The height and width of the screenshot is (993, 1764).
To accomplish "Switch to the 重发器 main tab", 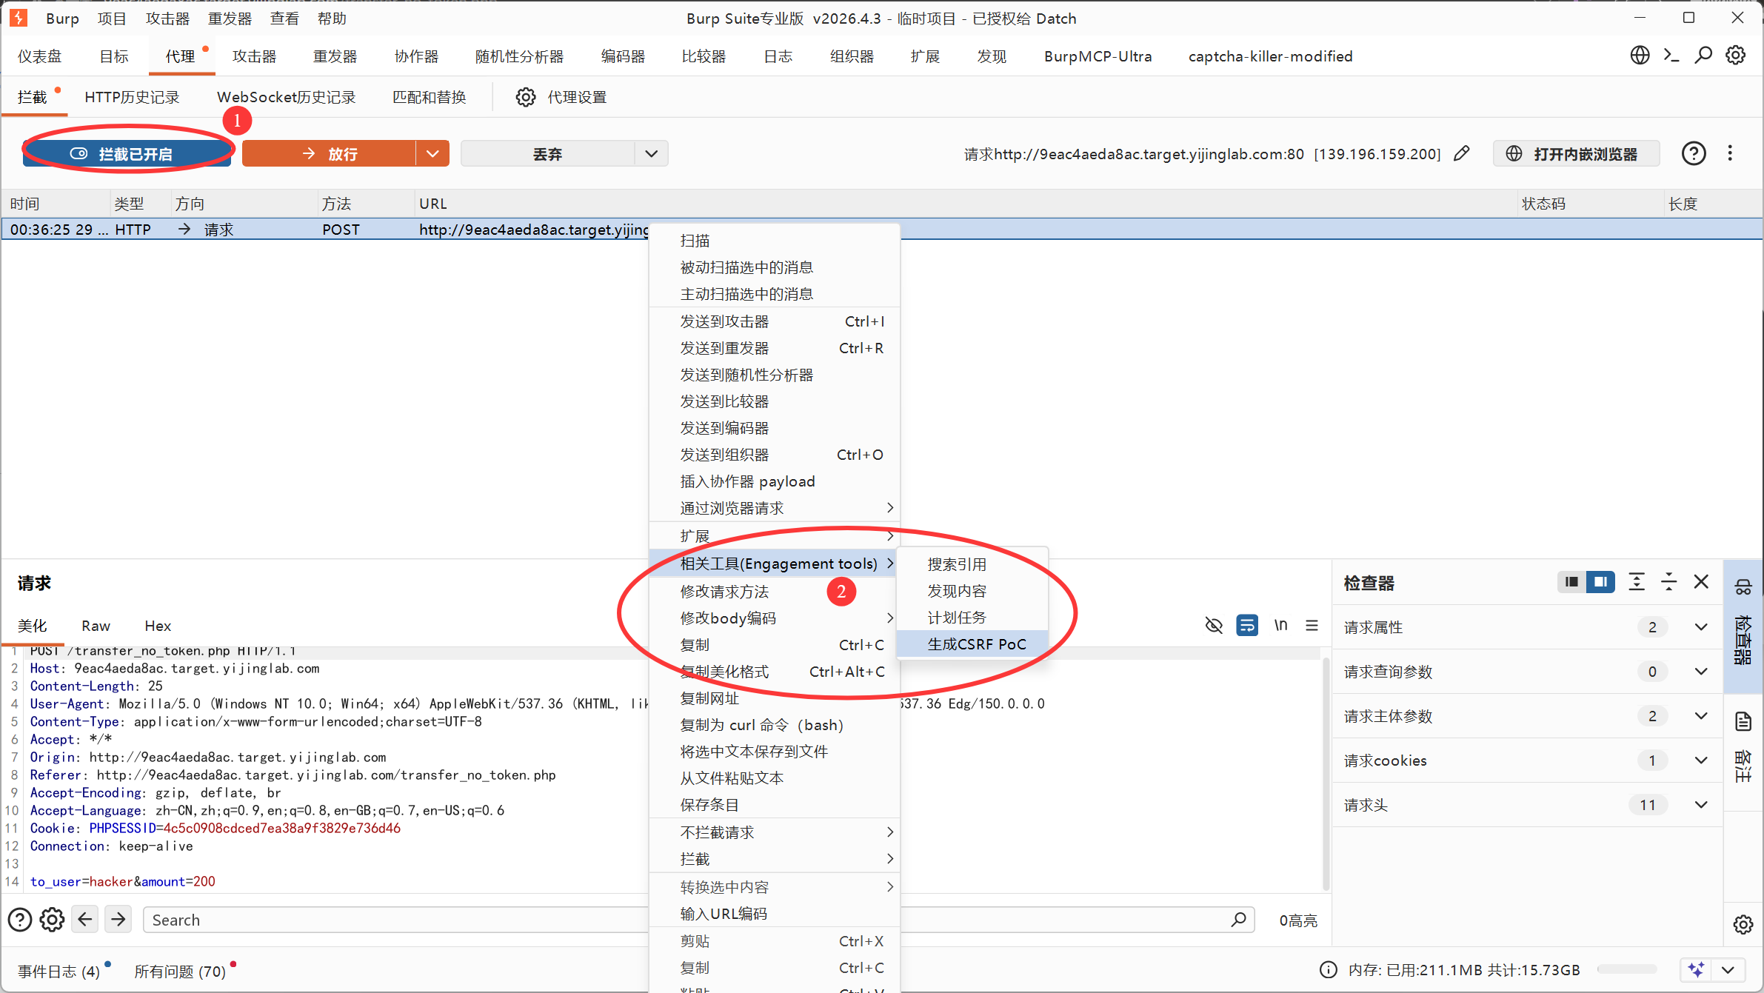I will click(x=335, y=56).
